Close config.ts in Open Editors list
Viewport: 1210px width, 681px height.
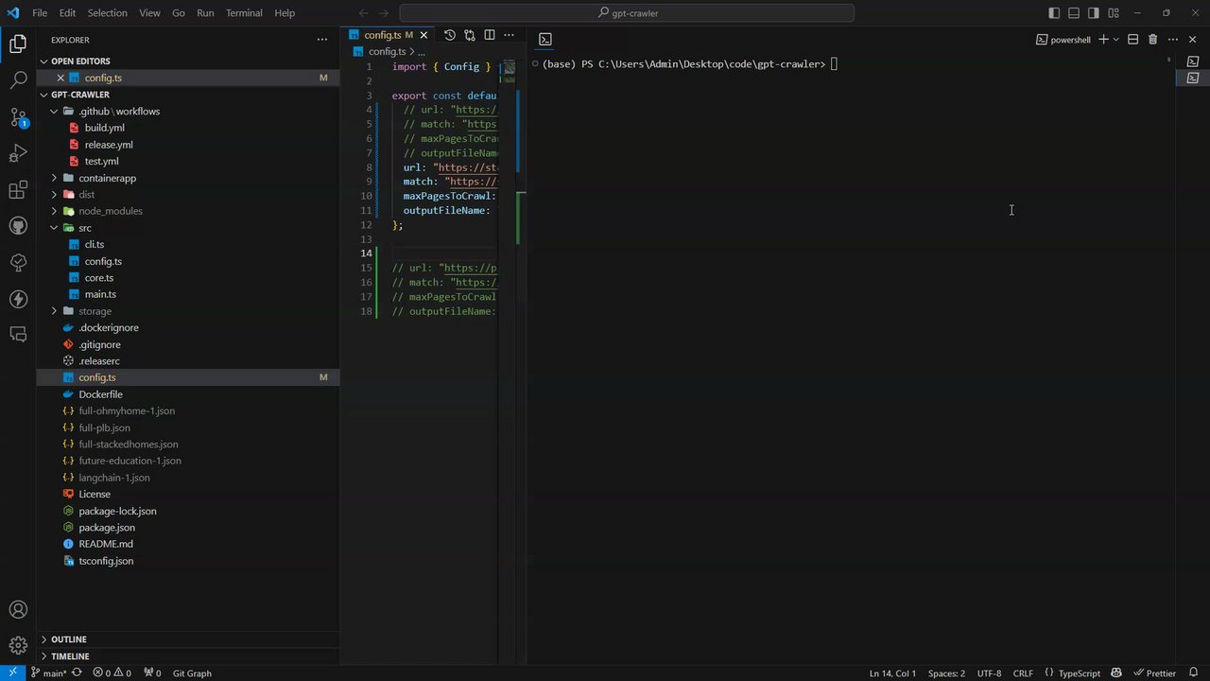coord(60,78)
